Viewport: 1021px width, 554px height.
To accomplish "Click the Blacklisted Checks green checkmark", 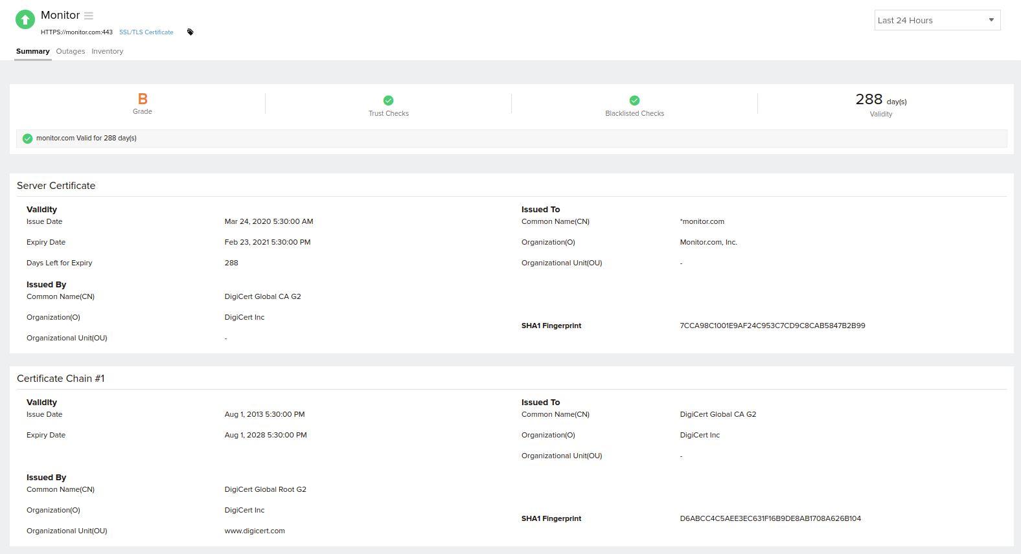I will [x=634, y=100].
